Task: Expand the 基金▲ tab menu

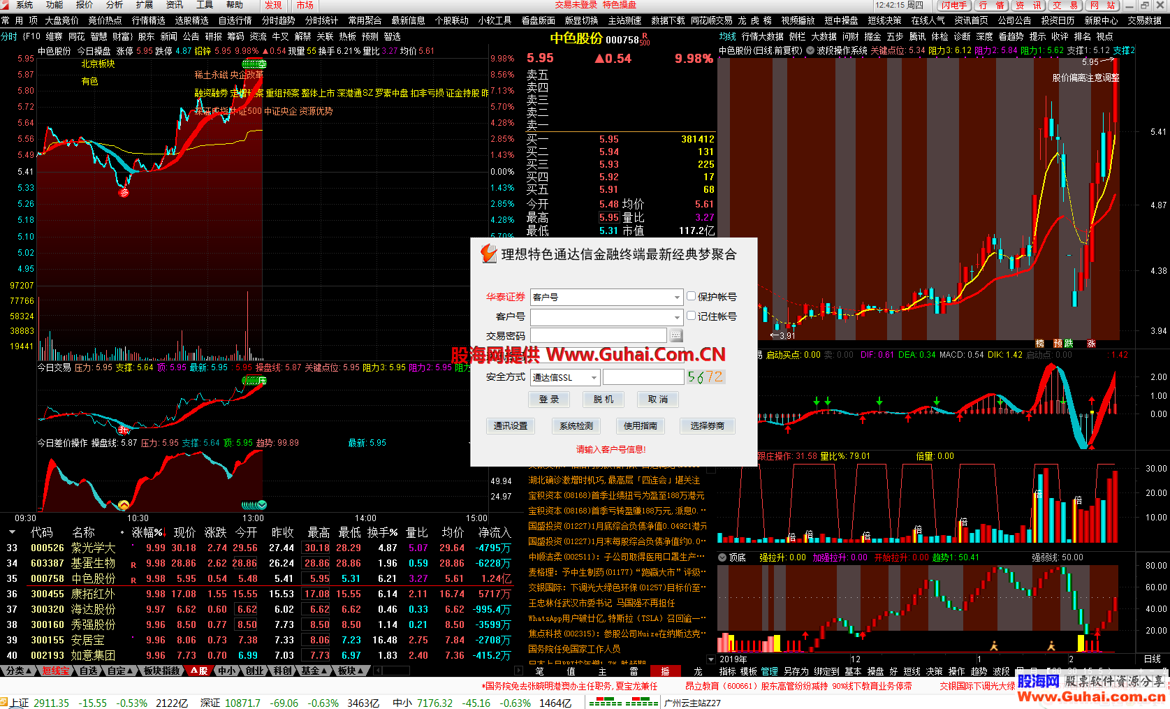Action: [x=314, y=671]
